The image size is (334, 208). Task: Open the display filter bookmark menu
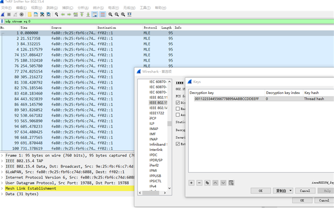point(2,21)
